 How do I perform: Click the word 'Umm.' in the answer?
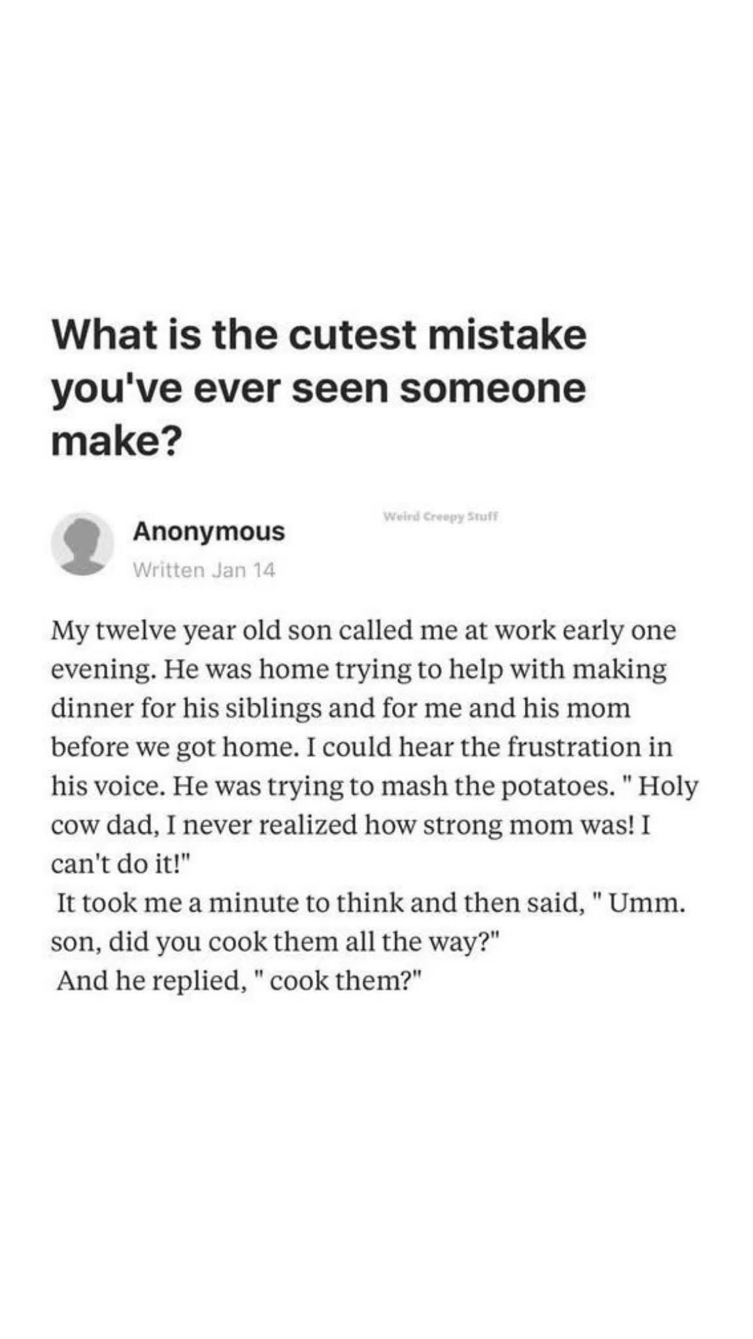tap(647, 904)
